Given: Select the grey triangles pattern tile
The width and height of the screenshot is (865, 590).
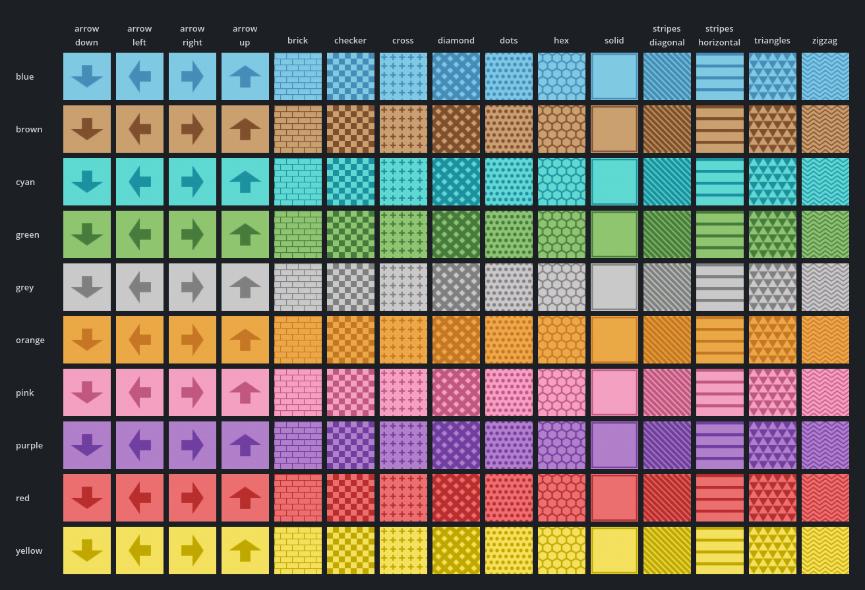Looking at the screenshot, I should coord(773,287).
